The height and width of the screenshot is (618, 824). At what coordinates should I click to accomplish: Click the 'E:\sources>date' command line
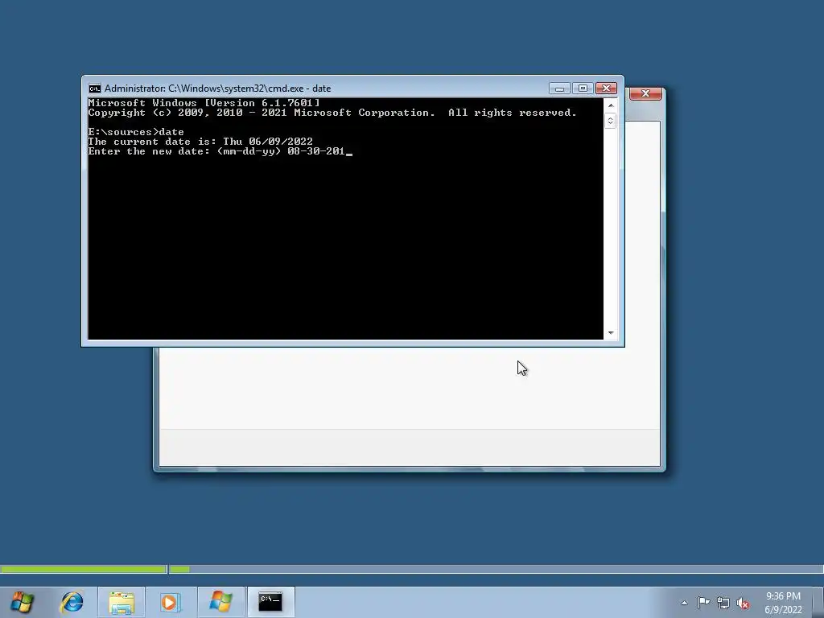click(136, 132)
